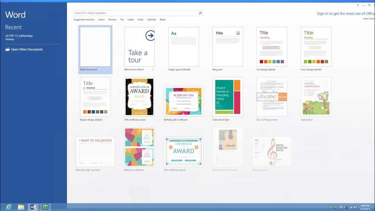This screenshot has width=375, height=211.
Task: Select the Resume suggested search
Action: (x=112, y=20)
